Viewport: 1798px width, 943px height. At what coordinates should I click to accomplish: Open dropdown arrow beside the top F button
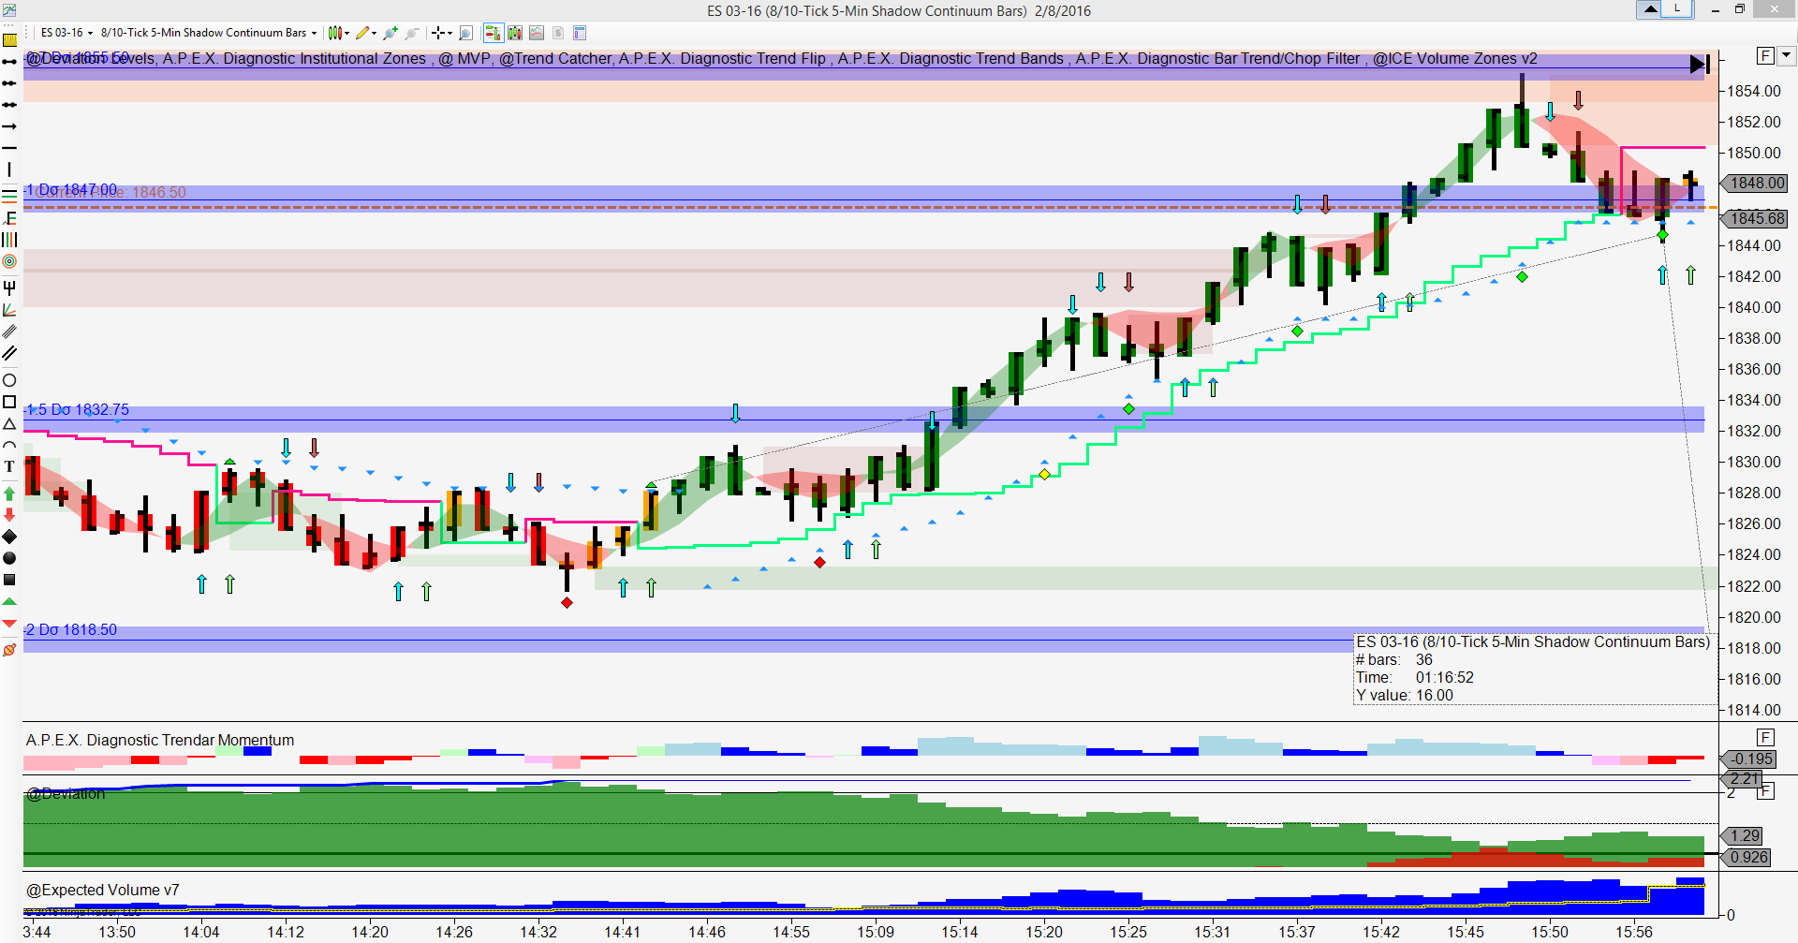[x=1787, y=55]
